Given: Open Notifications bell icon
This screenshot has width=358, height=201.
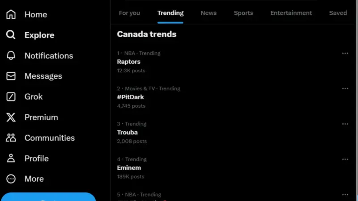Looking at the screenshot, I should click(11, 55).
